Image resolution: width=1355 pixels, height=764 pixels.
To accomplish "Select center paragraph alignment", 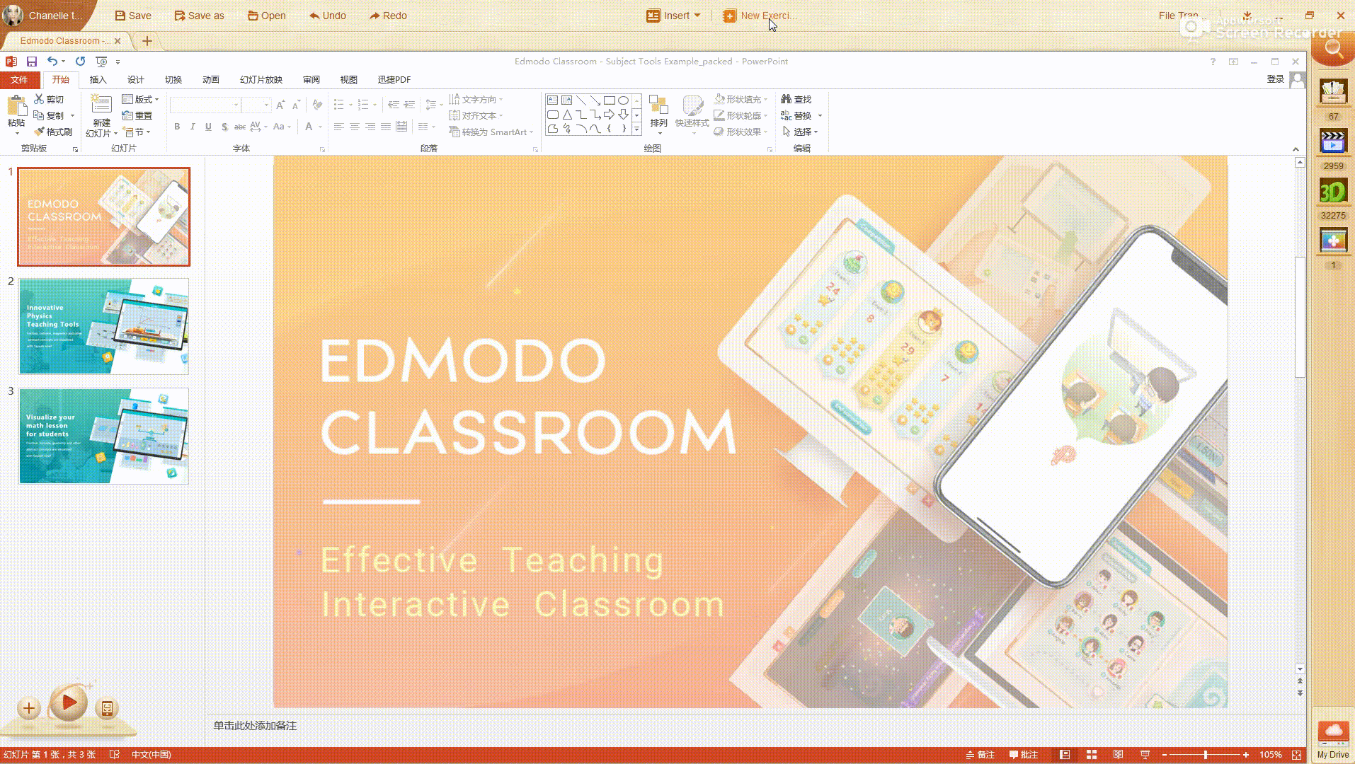I will (x=354, y=127).
